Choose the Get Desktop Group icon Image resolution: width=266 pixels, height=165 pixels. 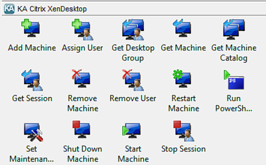tap(133, 29)
